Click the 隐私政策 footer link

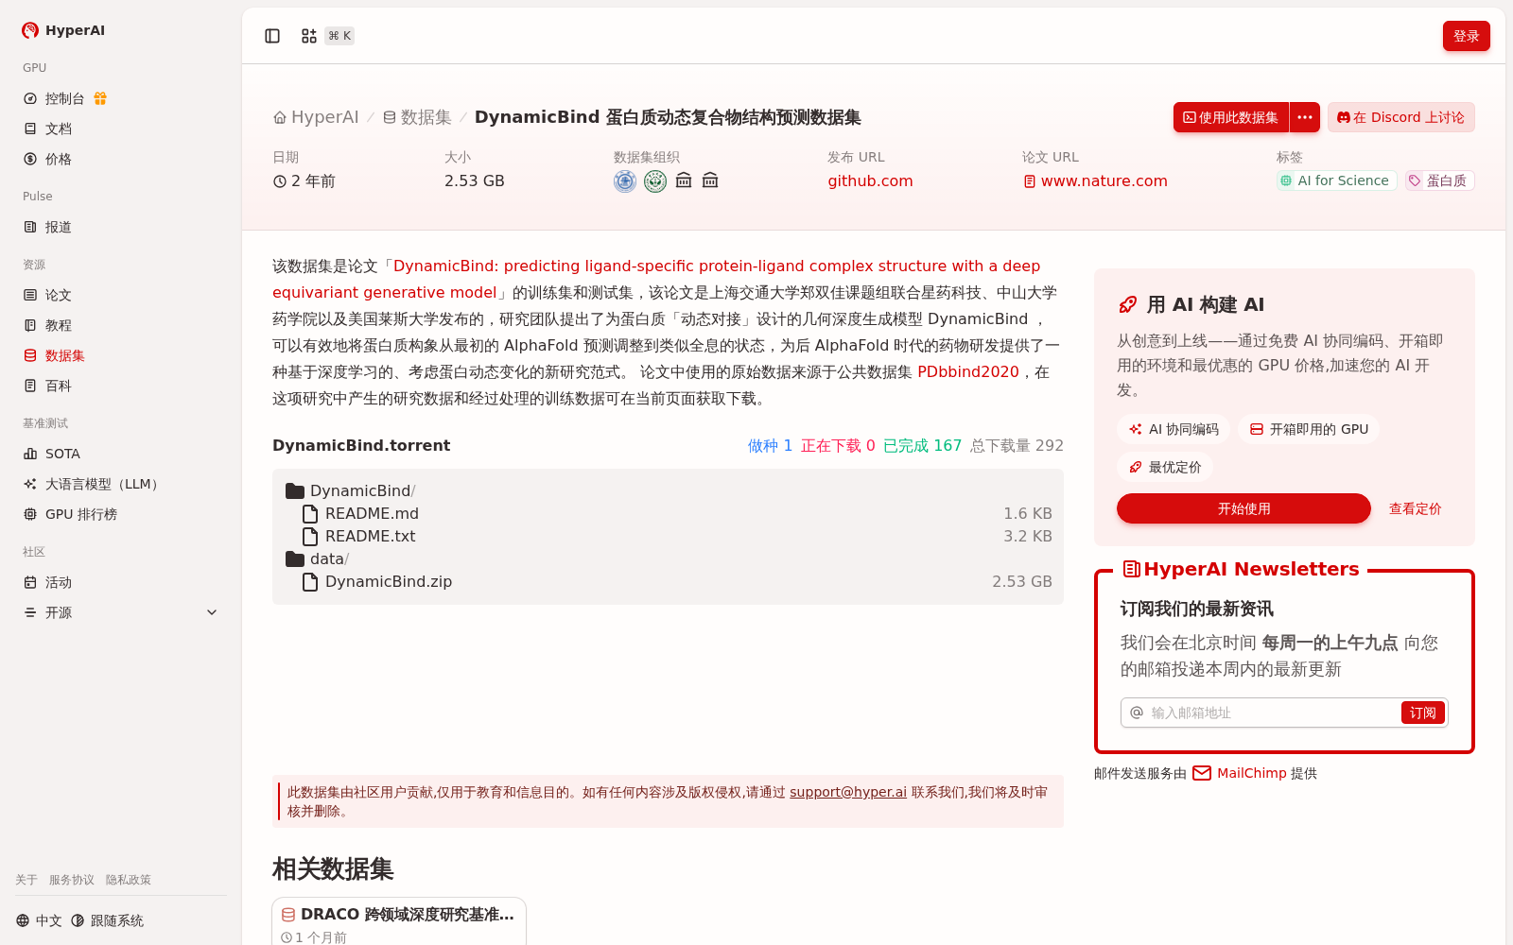129,880
